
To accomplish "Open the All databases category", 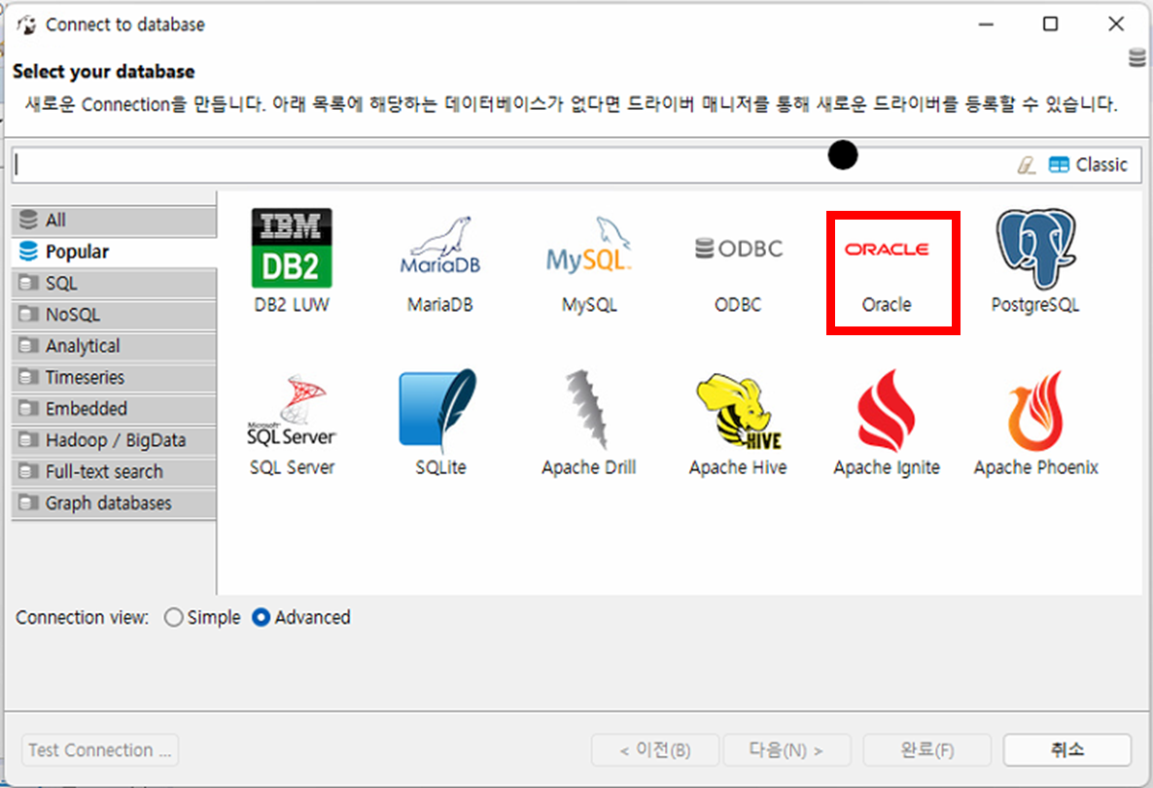I will [114, 220].
